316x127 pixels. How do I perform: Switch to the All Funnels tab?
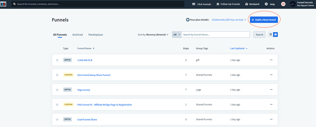(60, 35)
